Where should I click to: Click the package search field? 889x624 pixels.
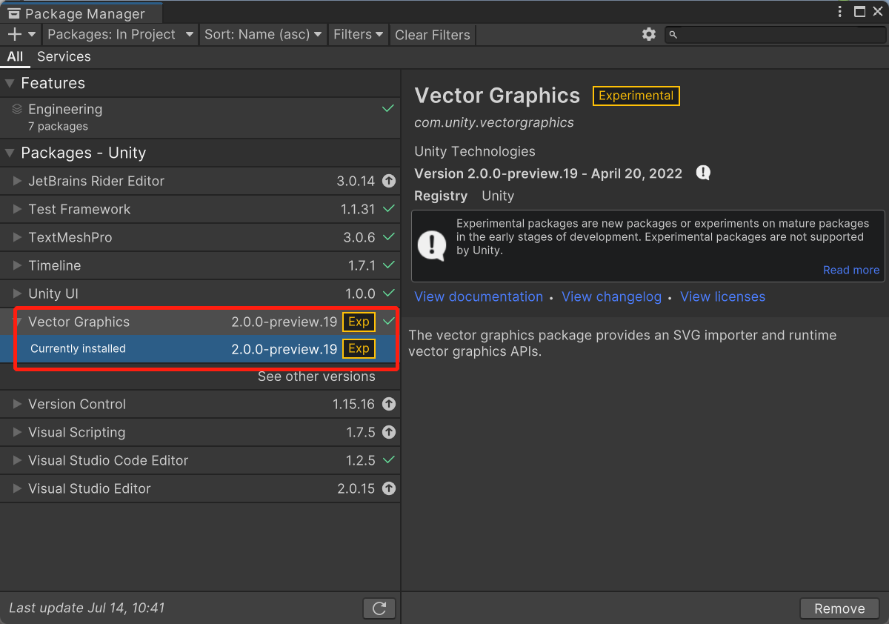click(775, 34)
